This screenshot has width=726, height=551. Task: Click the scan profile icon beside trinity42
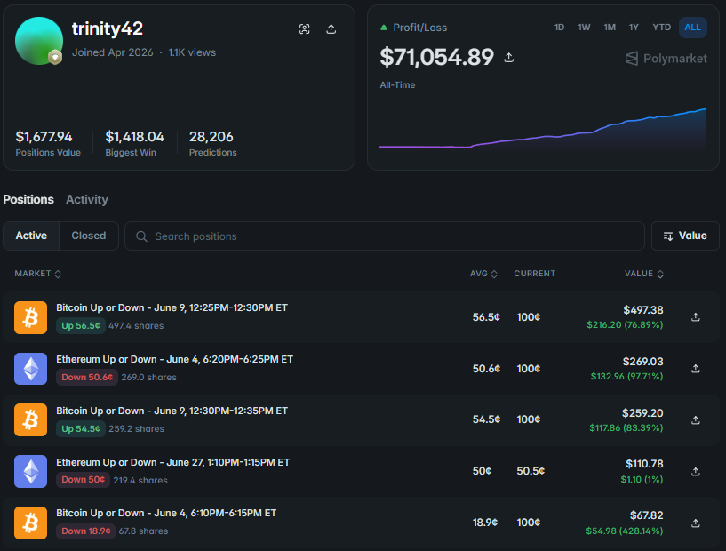tap(304, 29)
